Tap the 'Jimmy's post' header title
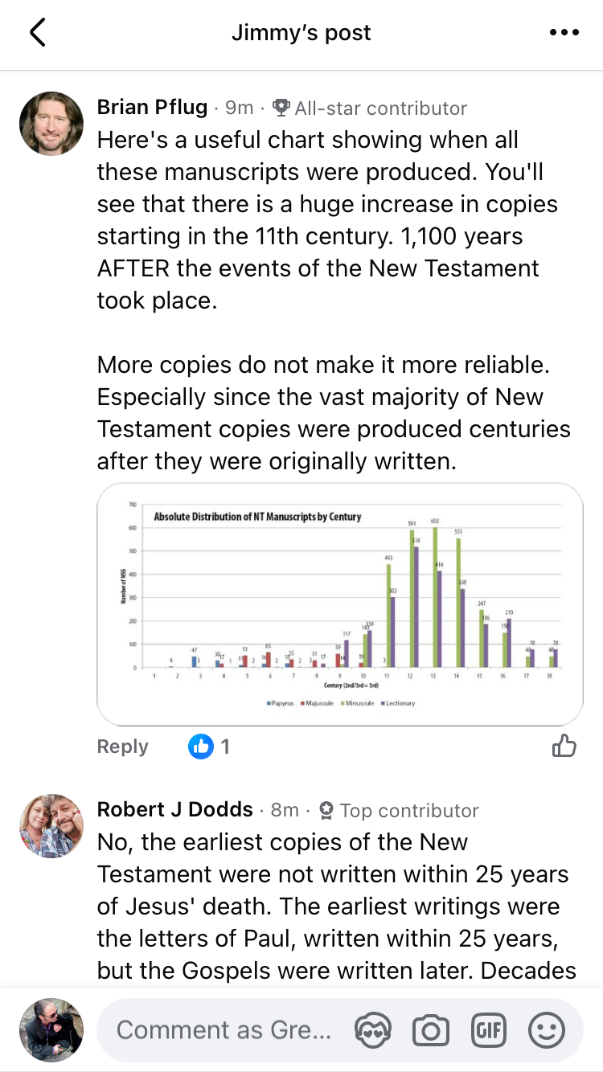This screenshot has width=603, height=1072. point(301,33)
